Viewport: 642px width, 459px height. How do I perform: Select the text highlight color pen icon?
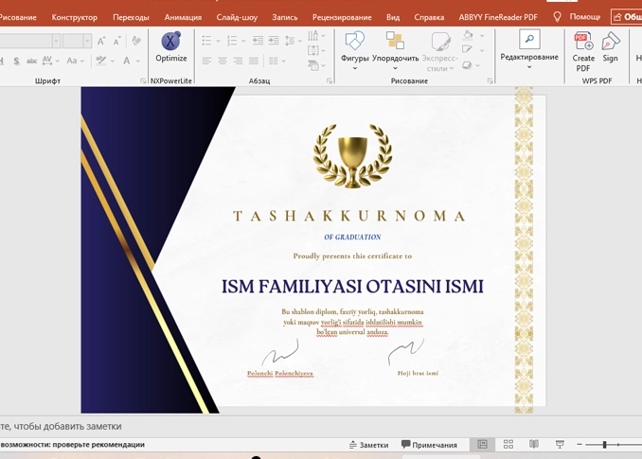(100, 61)
